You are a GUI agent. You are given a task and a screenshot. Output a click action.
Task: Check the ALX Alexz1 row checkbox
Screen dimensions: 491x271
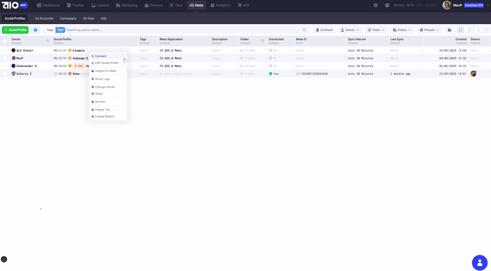(5, 50)
